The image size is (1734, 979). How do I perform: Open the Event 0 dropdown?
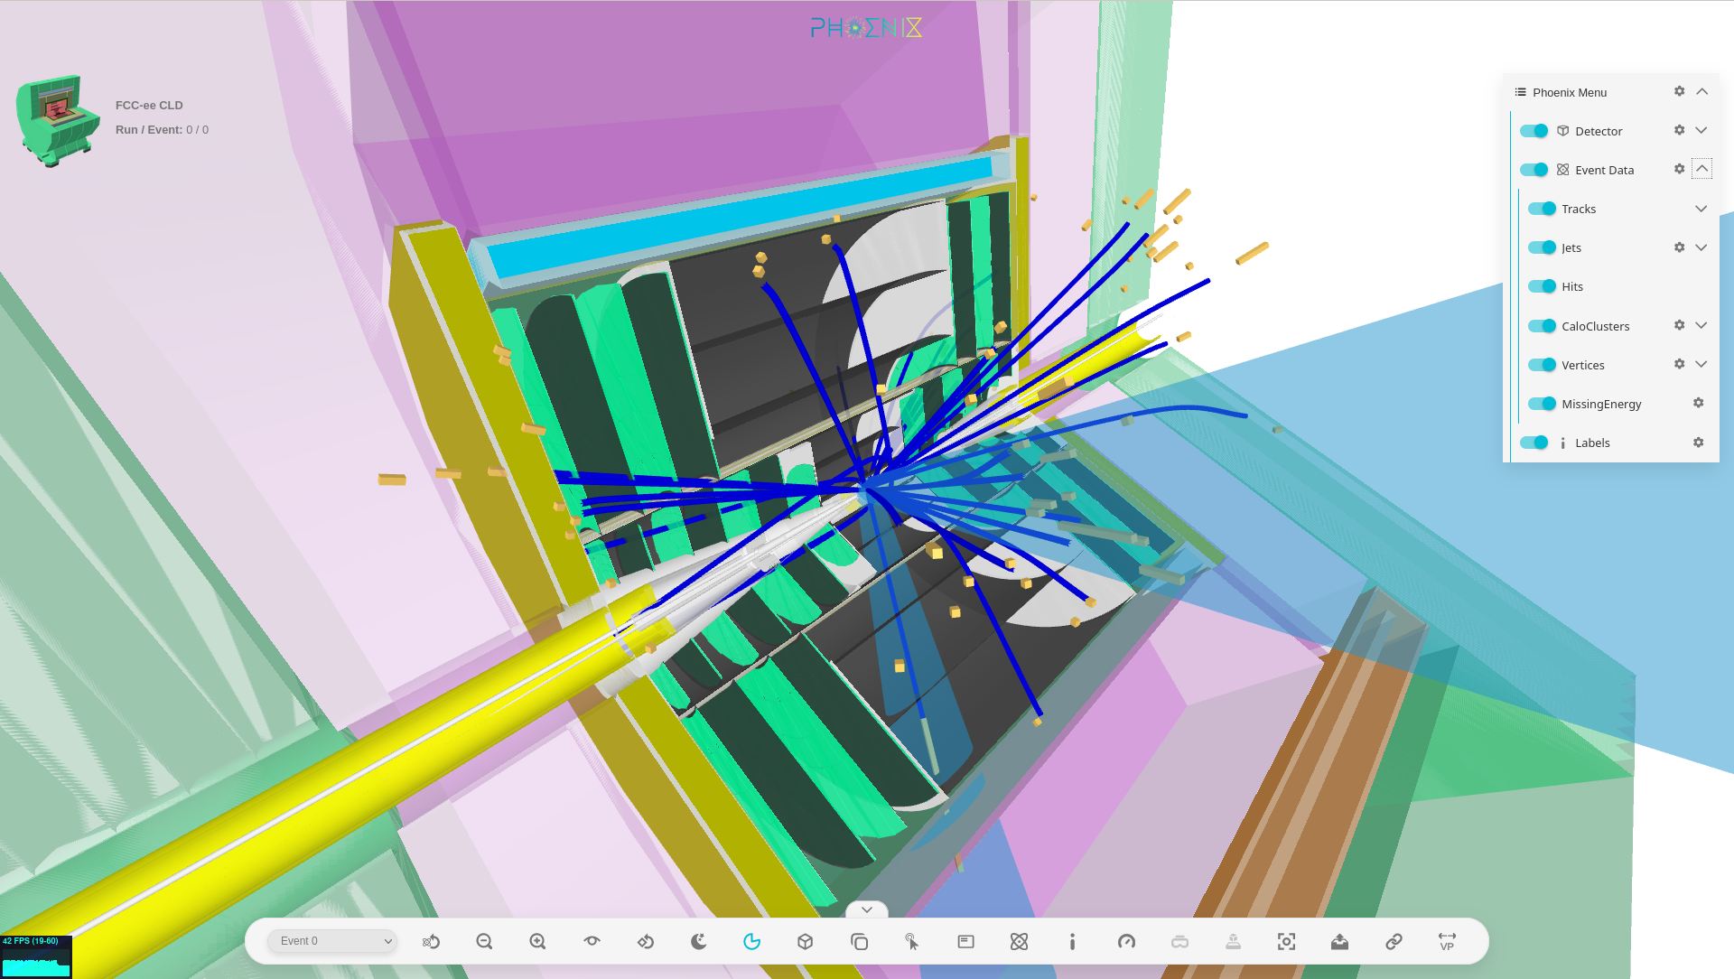coord(332,941)
